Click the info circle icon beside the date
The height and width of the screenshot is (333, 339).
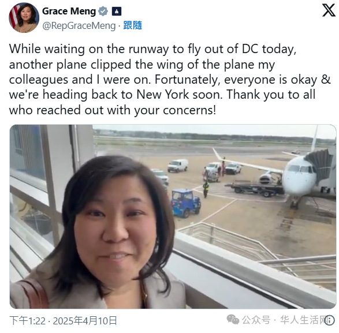(330, 320)
